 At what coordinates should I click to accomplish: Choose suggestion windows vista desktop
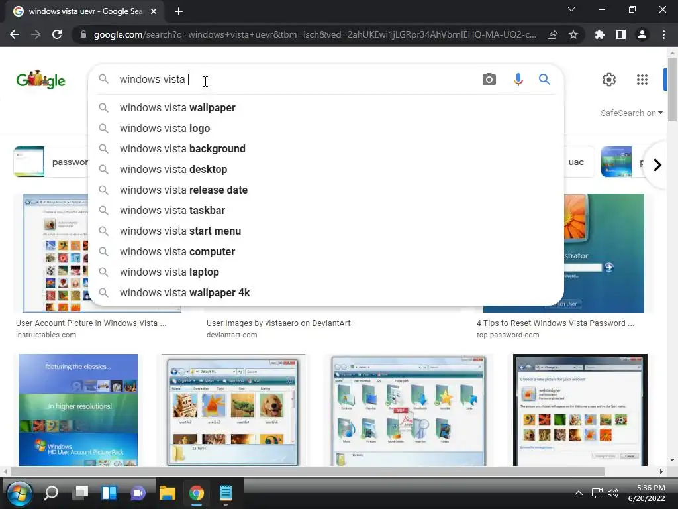[326, 169]
